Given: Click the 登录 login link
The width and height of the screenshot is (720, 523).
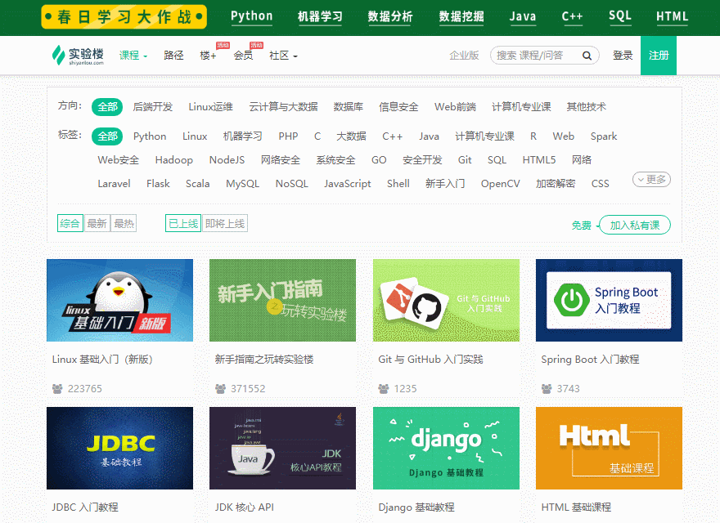Looking at the screenshot, I should click(623, 56).
